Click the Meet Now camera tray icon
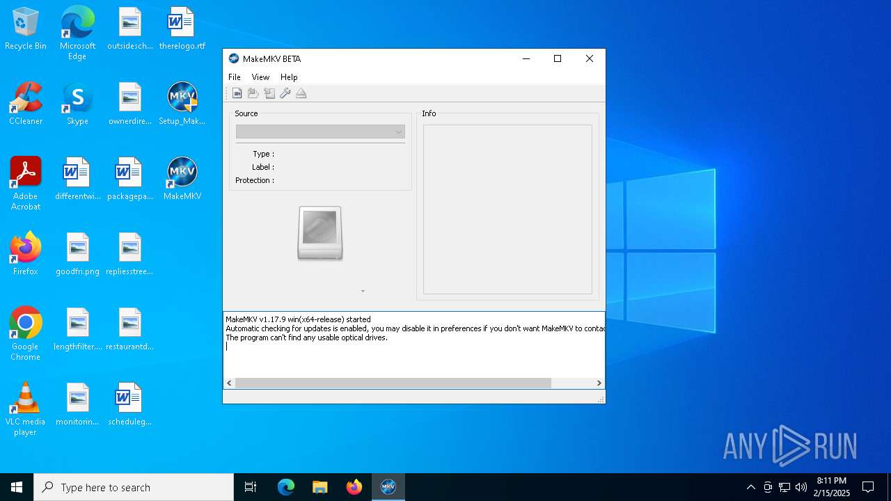 point(768,487)
